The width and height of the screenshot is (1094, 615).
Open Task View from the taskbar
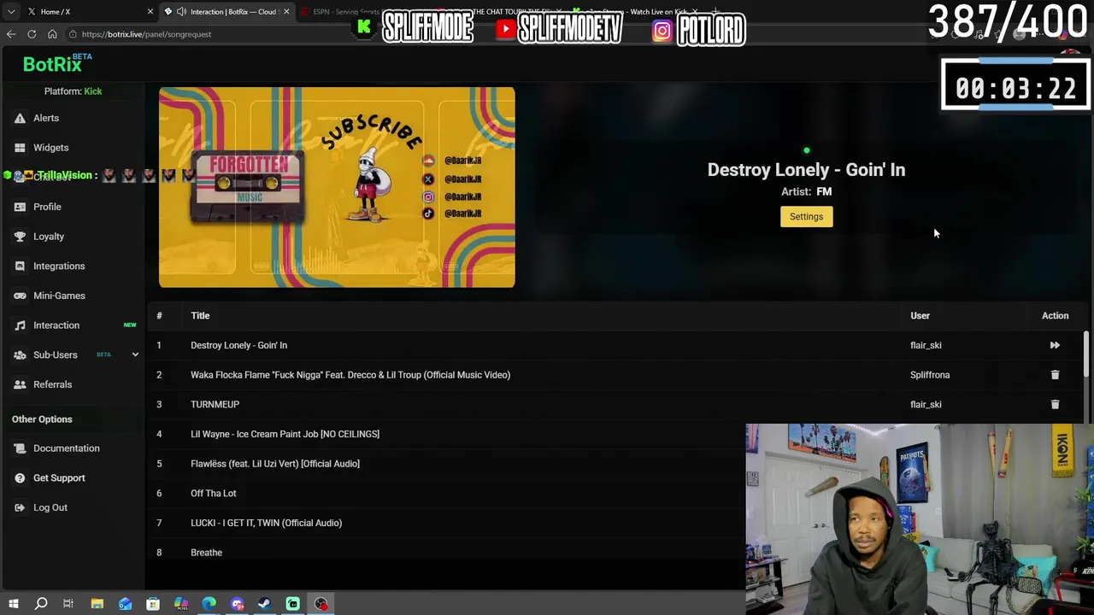[x=68, y=604]
